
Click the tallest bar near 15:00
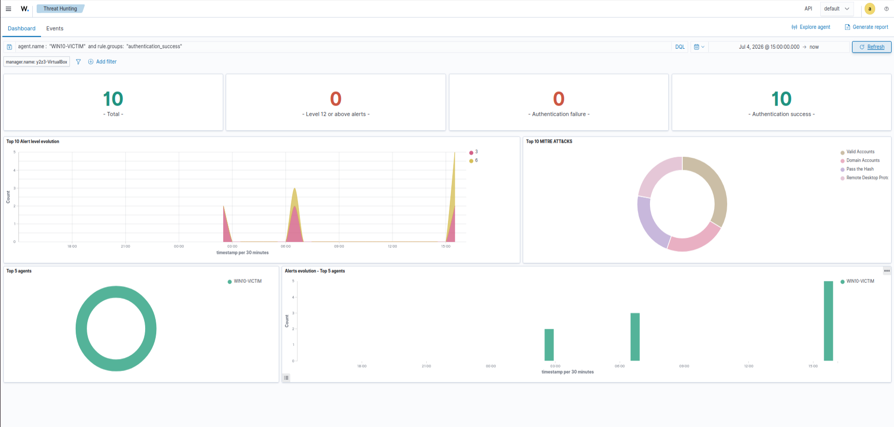pyautogui.click(x=828, y=321)
